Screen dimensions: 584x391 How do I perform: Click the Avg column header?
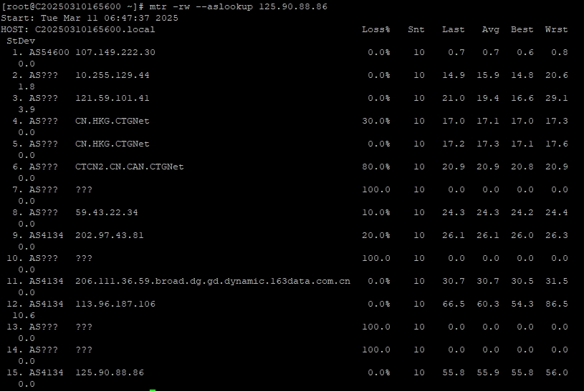click(490, 29)
